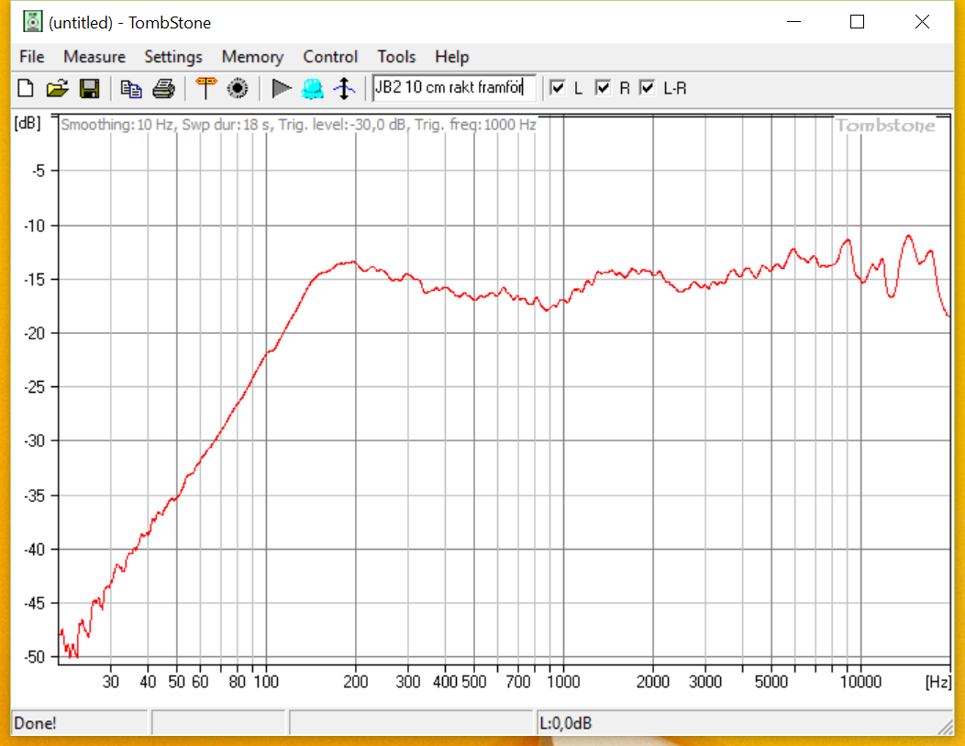Viewport: 965px width, 746px height.
Task: Open the Measure menu
Action: point(94,57)
